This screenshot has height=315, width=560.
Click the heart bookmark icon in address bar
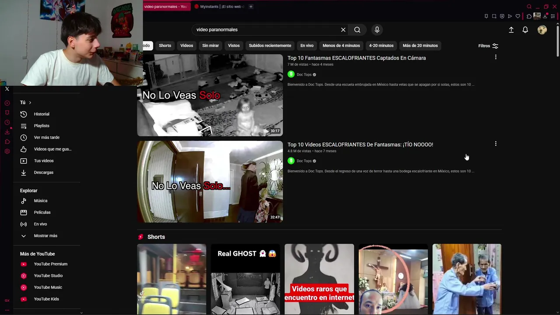[x=518, y=16]
